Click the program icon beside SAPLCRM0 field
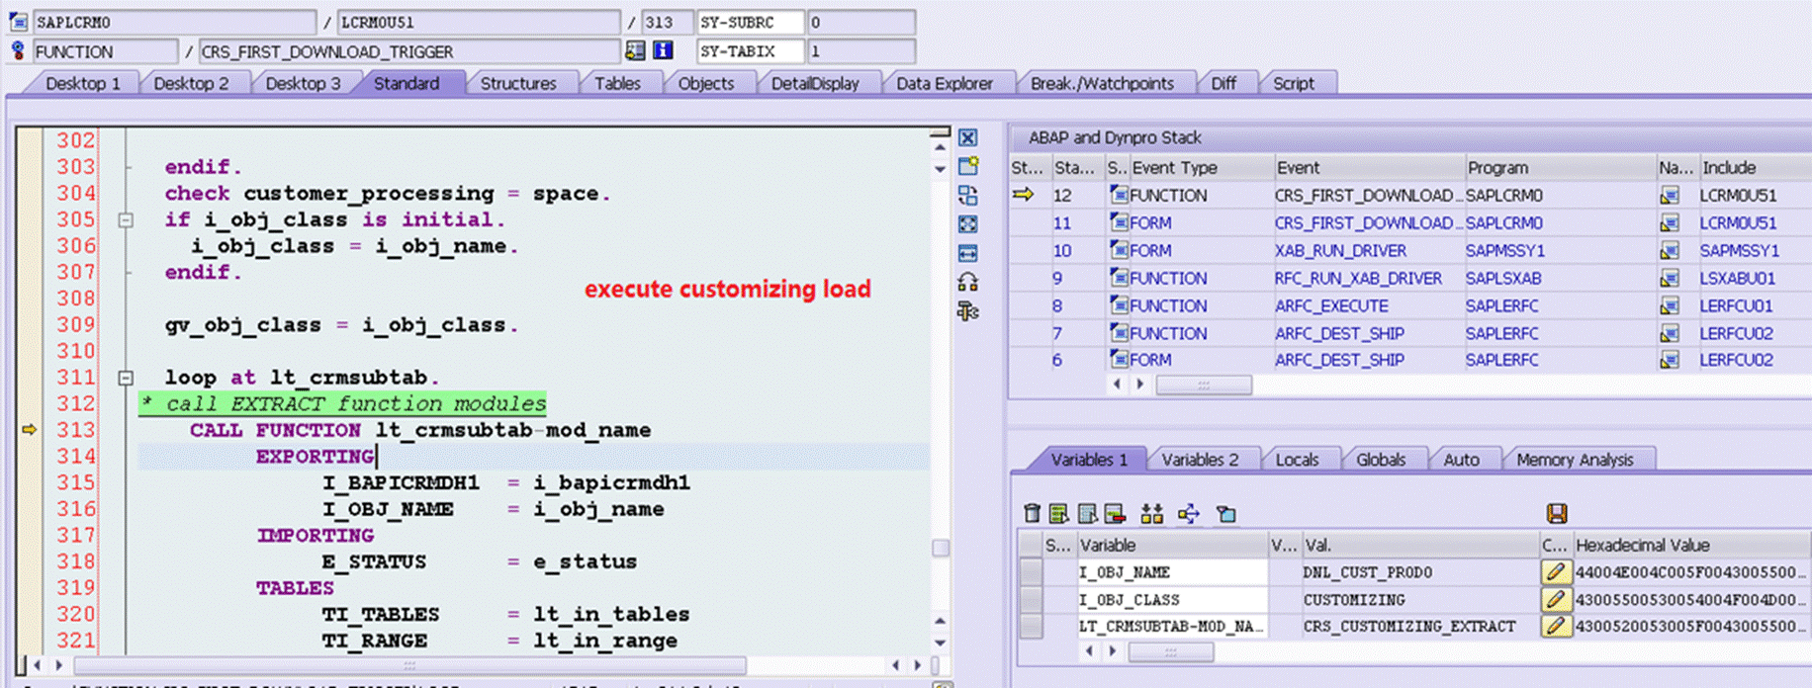Screen dimensions: 1812x688 [18, 21]
